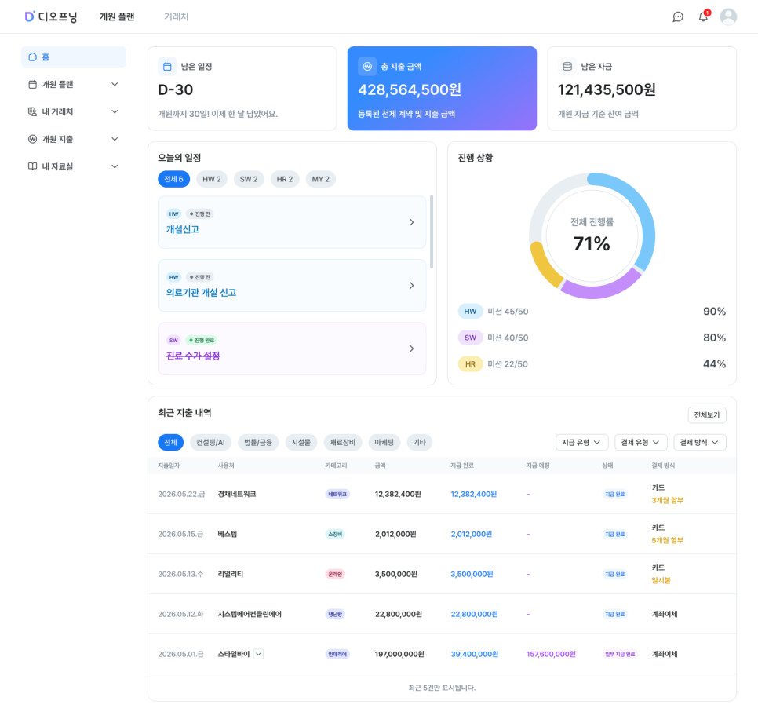
Task: Click the HR badge in progress legend
Action: [x=470, y=363]
